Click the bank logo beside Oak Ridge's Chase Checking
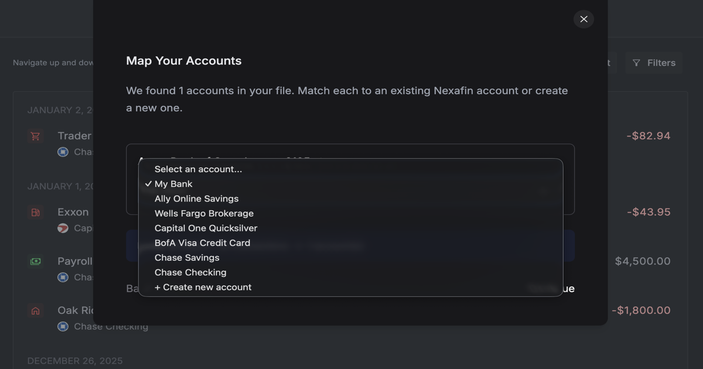The image size is (703, 369). (x=63, y=326)
